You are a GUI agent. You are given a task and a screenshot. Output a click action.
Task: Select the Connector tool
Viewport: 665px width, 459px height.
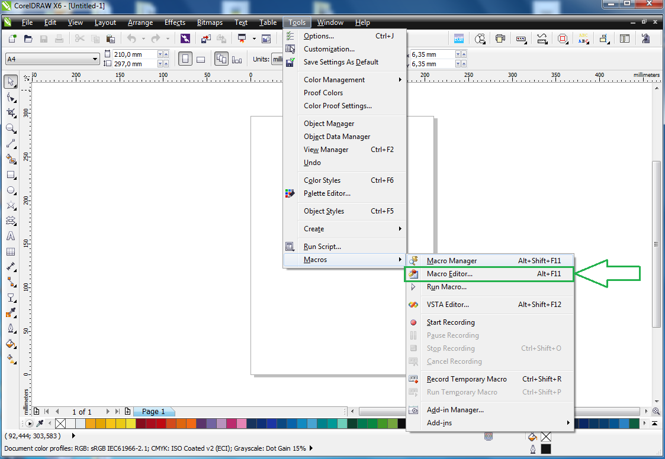click(11, 282)
